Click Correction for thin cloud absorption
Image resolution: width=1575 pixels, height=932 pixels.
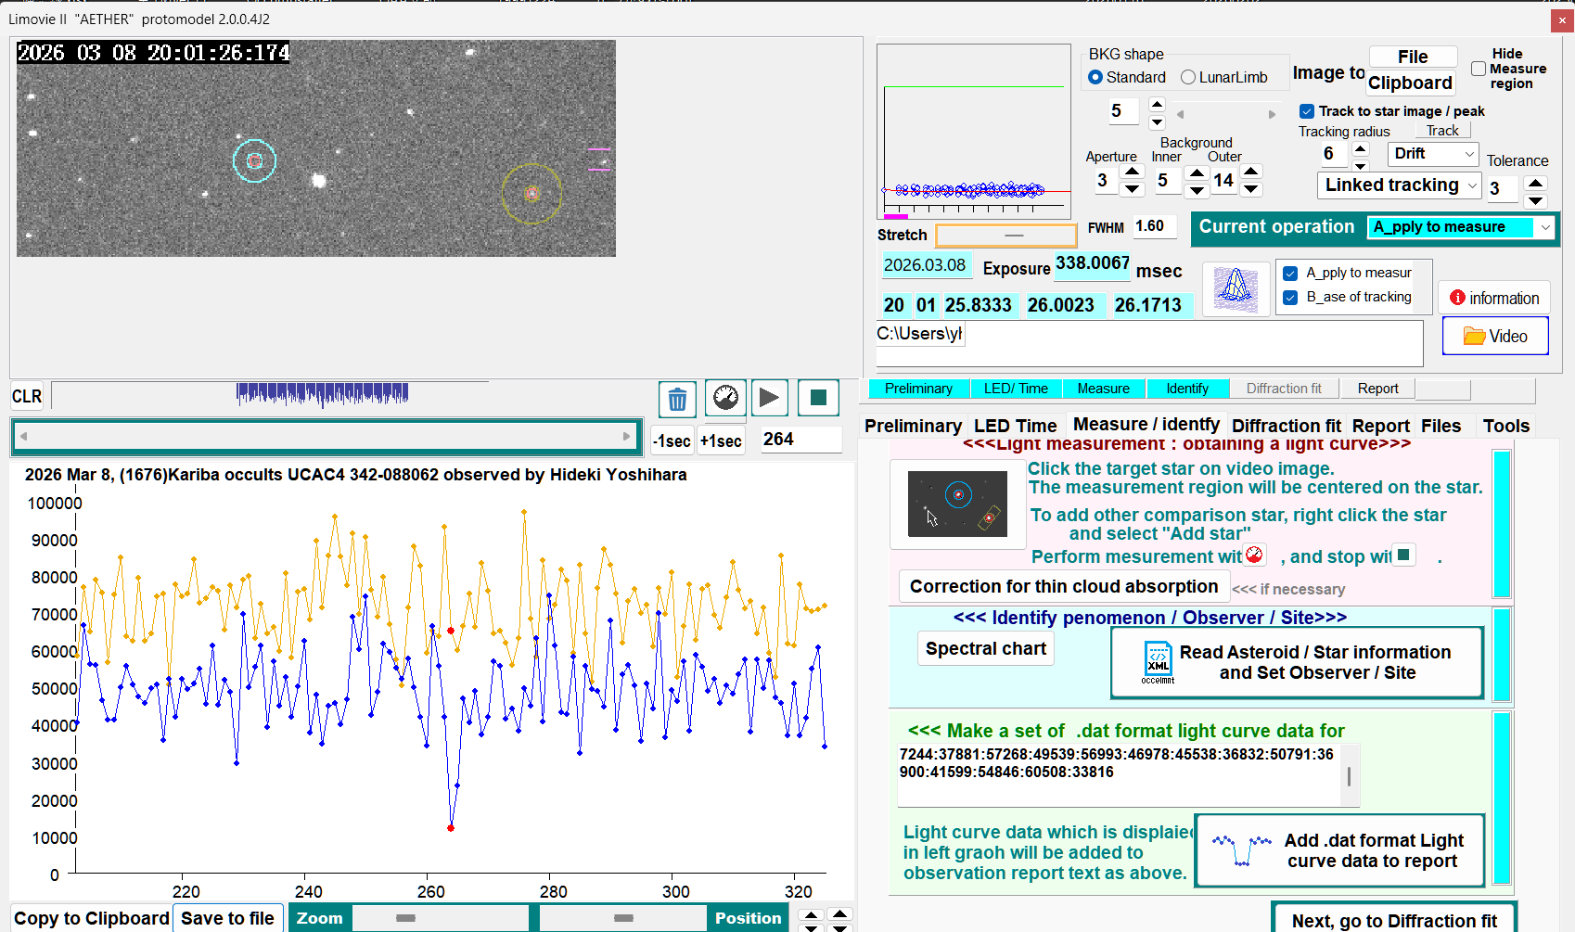[x=1063, y=587]
